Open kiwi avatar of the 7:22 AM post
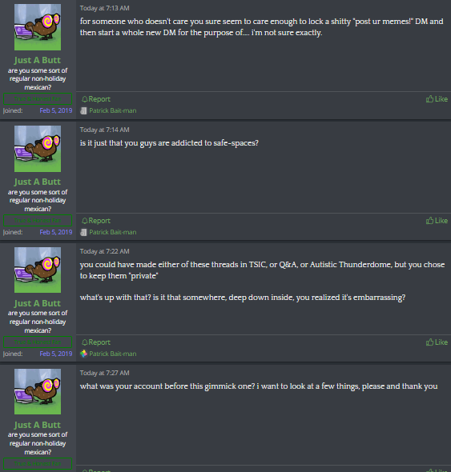The width and height of the screenshot is (451, 472). click(38, 270)
